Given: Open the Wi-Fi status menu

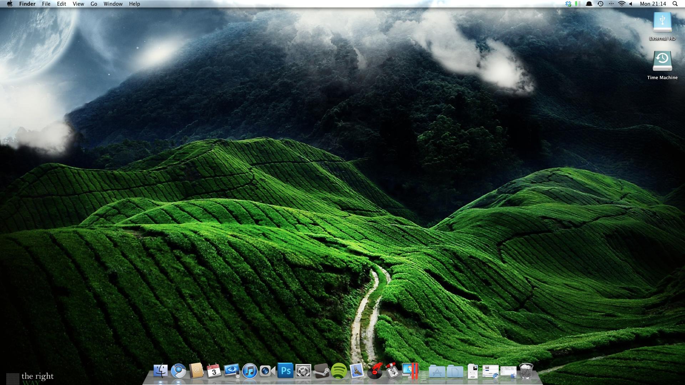Looking at the screenshot, I should tap(621, 4).
